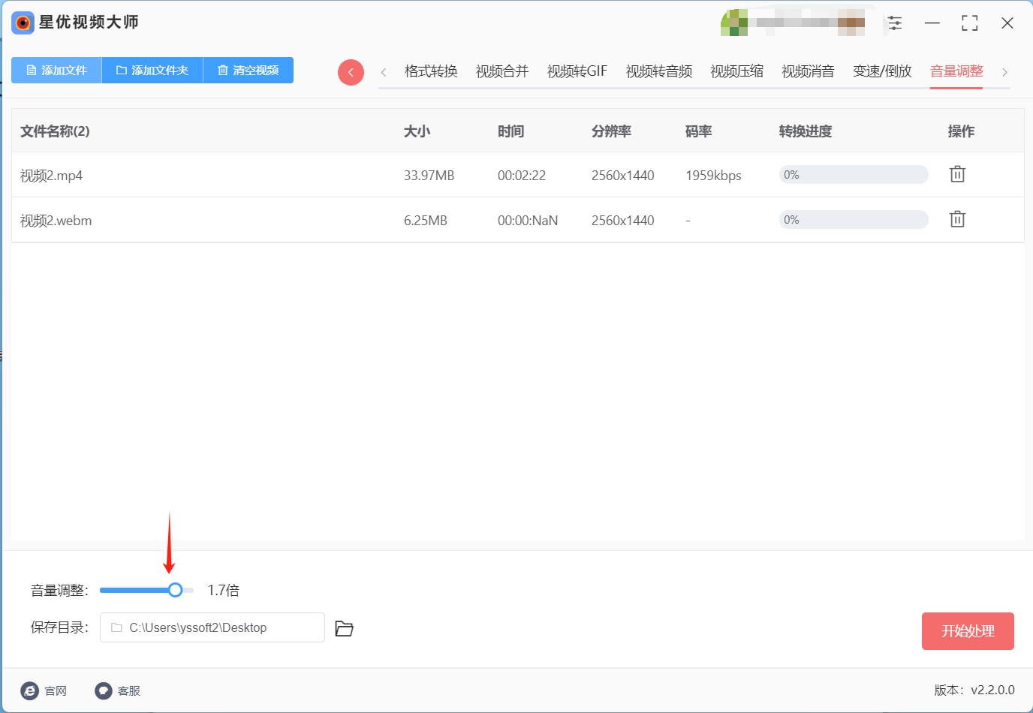Click the 6.25MB size cell
Screen dimensions: 1033x713
tap(425, 221)
